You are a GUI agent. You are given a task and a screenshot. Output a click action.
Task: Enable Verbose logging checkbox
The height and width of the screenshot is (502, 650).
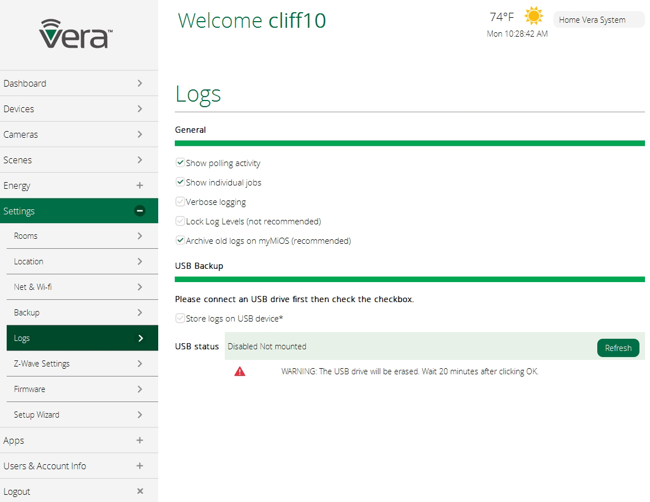click(180, 201)
